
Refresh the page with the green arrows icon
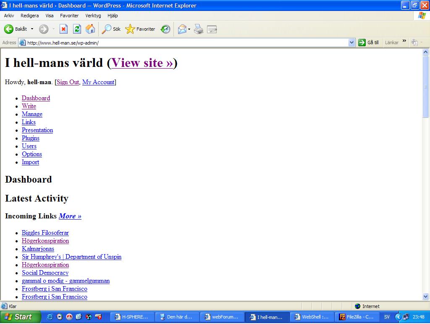[x=77, y=29]
